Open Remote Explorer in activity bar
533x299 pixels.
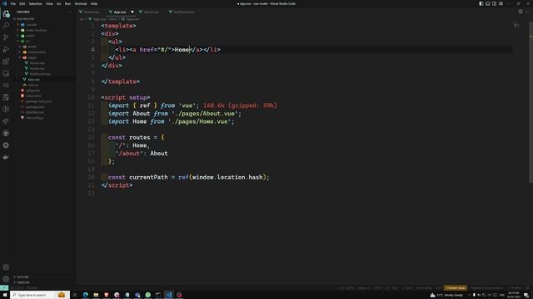6,73
